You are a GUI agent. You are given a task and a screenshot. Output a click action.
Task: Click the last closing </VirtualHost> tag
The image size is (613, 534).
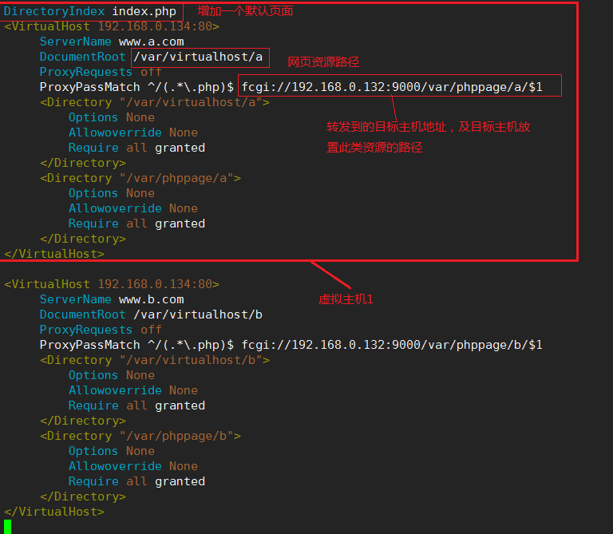[54, 512]
